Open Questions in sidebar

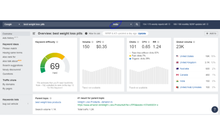click(8, 74)
